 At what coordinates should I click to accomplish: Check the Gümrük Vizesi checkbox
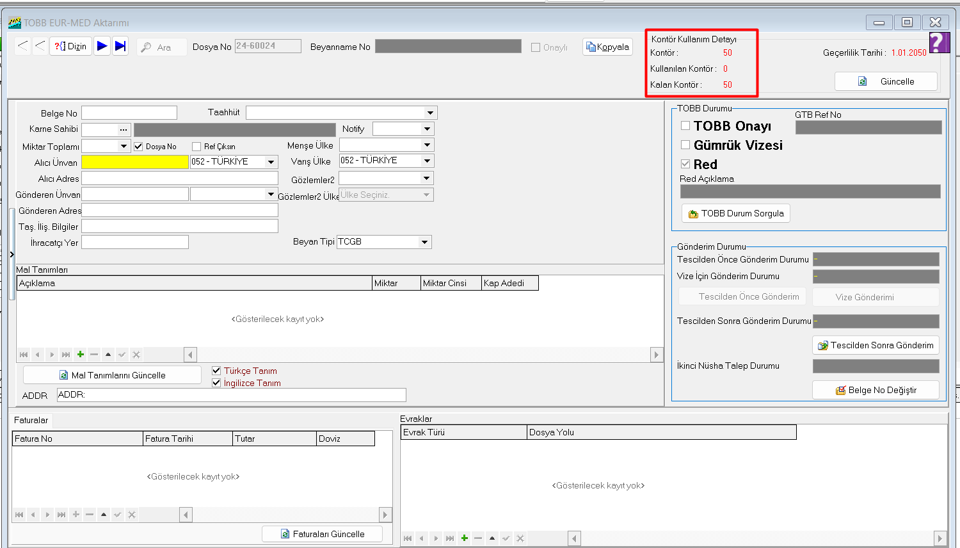point(685,145)
